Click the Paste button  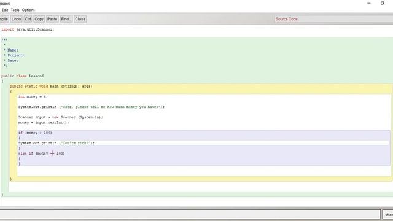pyautogui.click(x=52, y=19)
